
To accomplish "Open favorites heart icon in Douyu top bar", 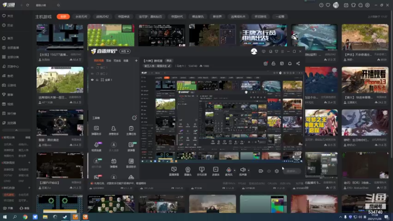I will coord(328,5).
